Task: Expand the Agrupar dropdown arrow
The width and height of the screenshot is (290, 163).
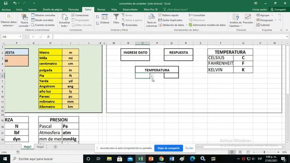Action: point(272,15)
